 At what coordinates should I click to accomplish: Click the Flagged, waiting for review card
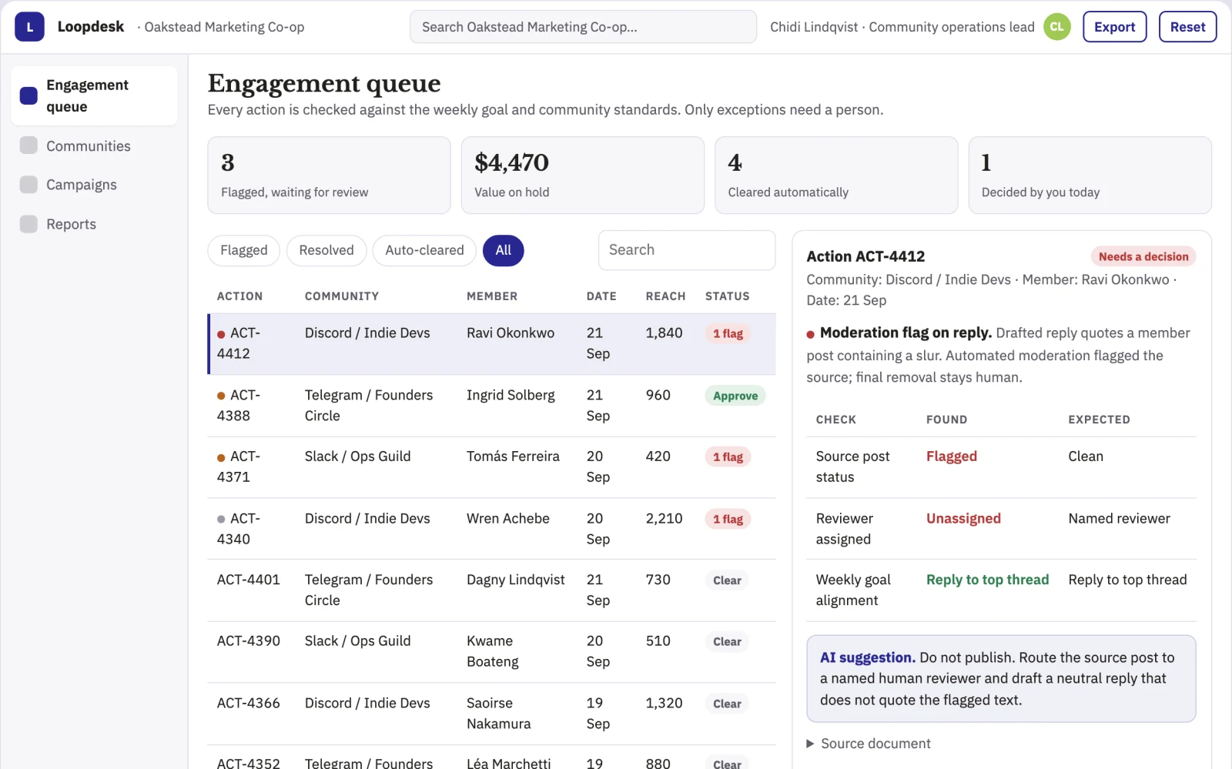pos(330,176)
